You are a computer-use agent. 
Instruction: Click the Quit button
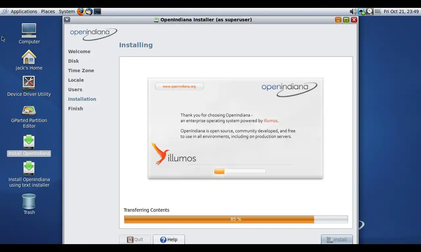pos(135,240)
